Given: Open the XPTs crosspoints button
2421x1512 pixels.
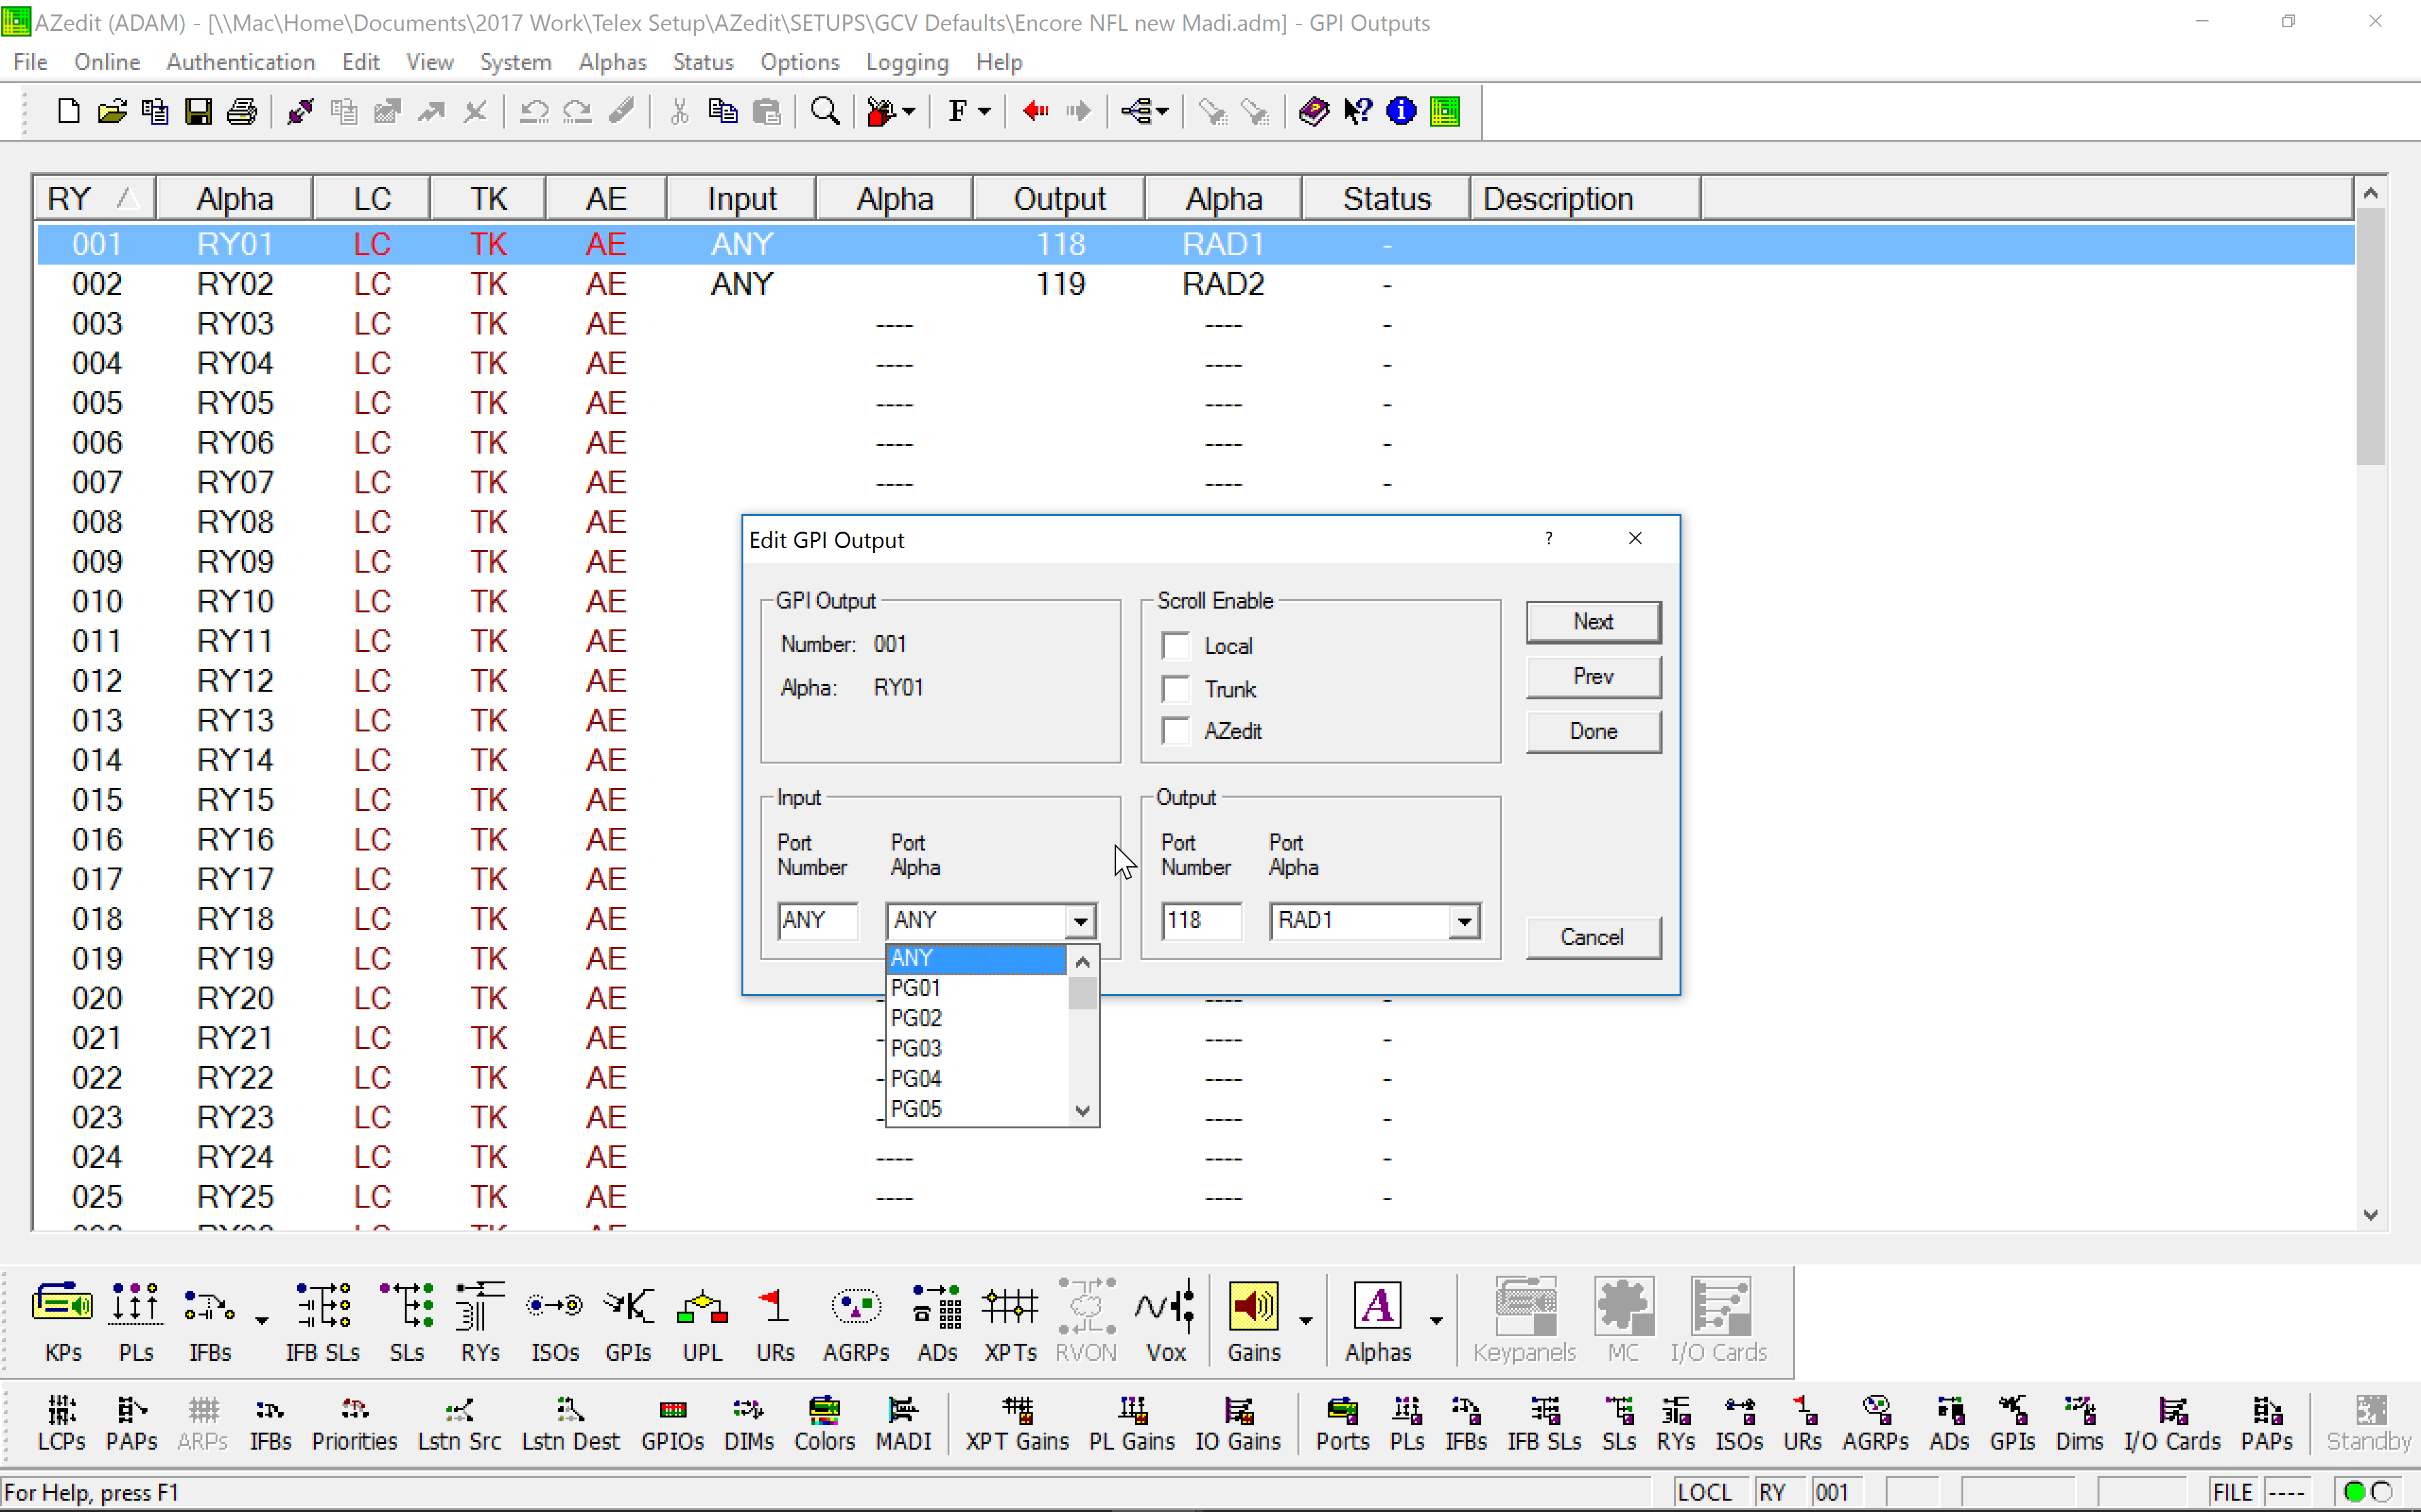Looking at the screenshot, I should click(1011, 1322).
